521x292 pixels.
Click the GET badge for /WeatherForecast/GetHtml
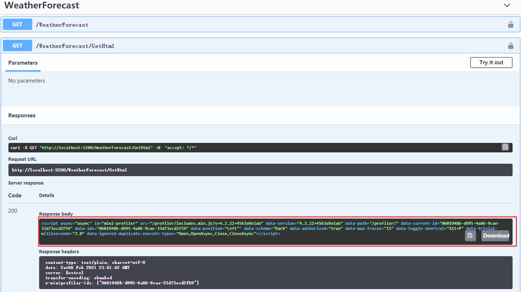pyautogui.click(x=18, y=46)
